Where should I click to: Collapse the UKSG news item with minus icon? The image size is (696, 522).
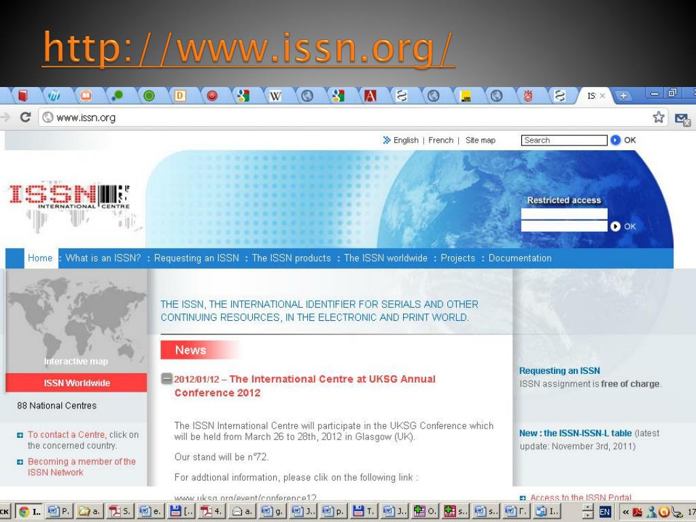(167, 379)
